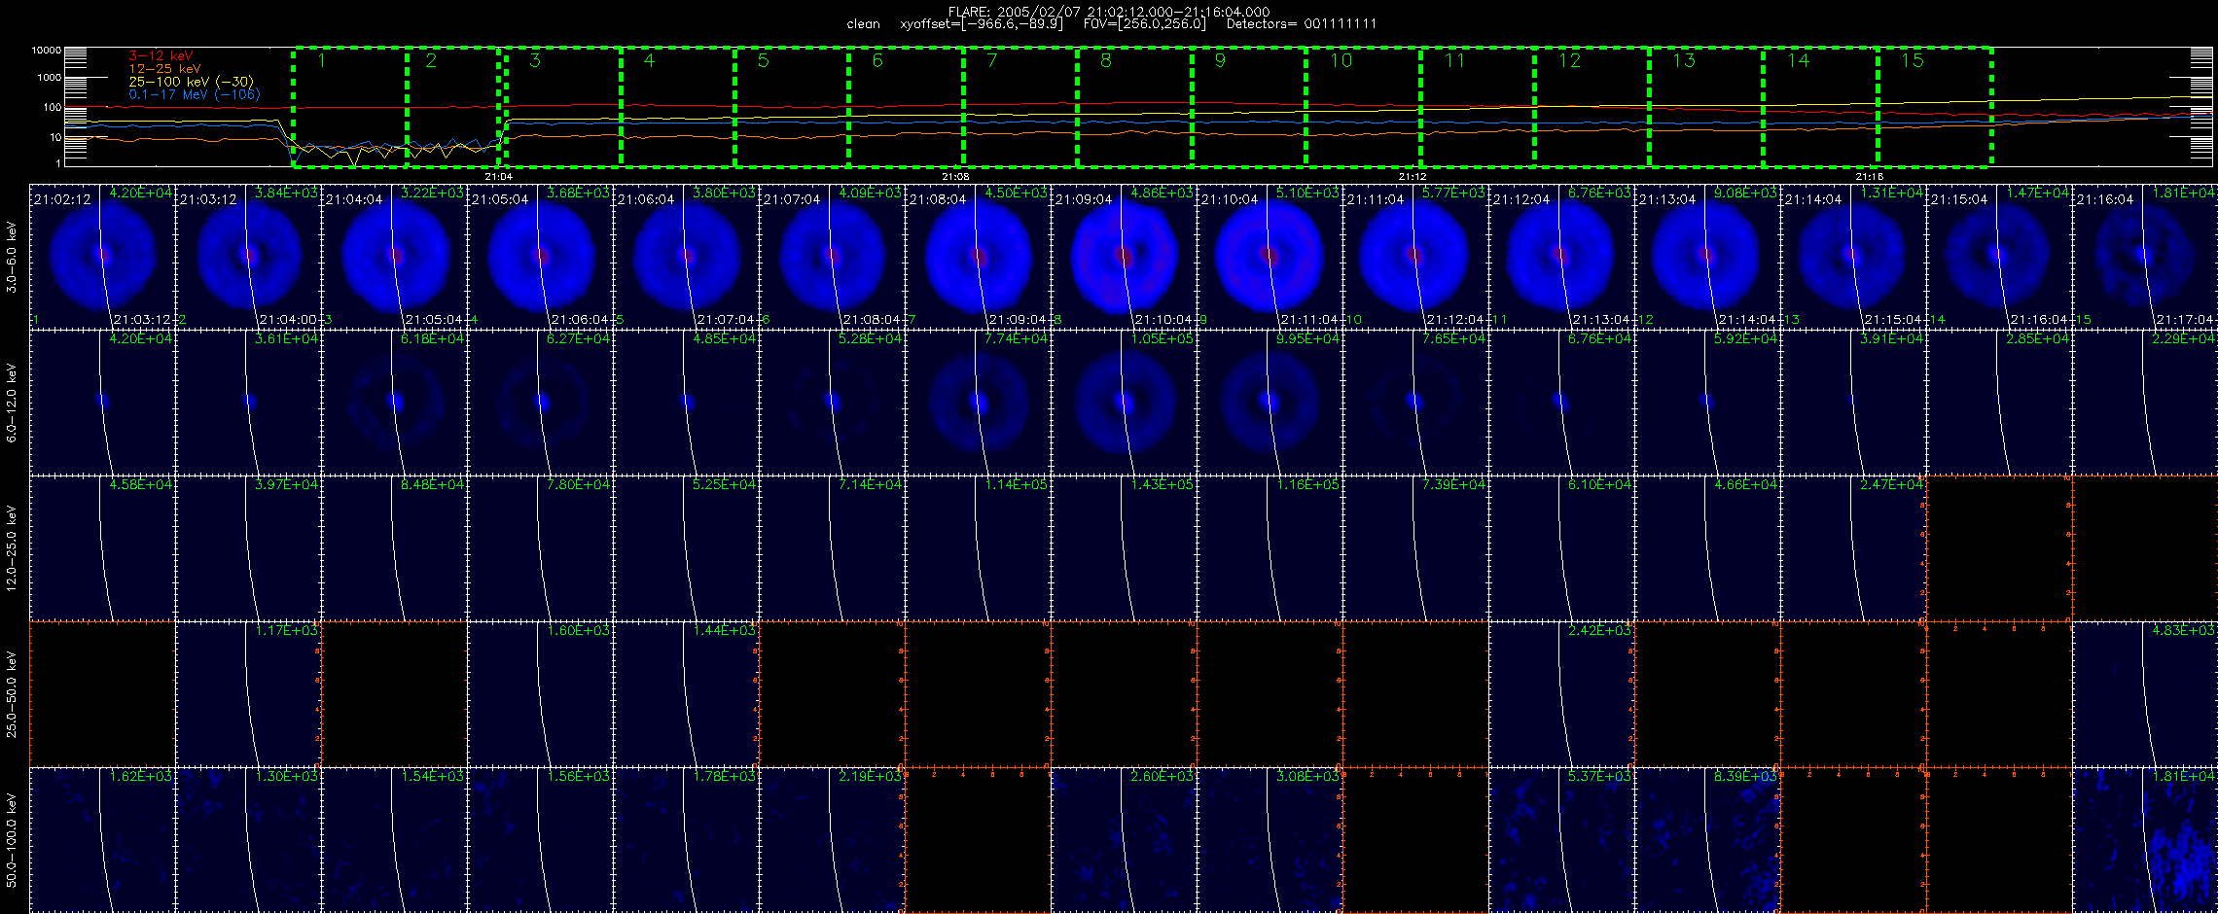The height and width of the screenshot is (914, 2218).
Task: Open the 50.0-100.0 keV image with peak 5.37E+03
Action: point(1561,840)
